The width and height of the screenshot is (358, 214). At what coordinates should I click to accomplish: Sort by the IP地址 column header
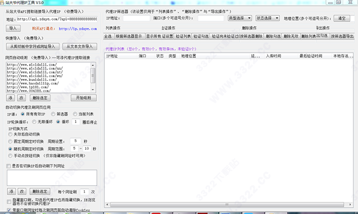(121, 56)
